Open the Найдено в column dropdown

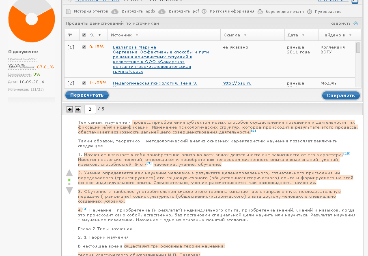[x=349, y=35]
